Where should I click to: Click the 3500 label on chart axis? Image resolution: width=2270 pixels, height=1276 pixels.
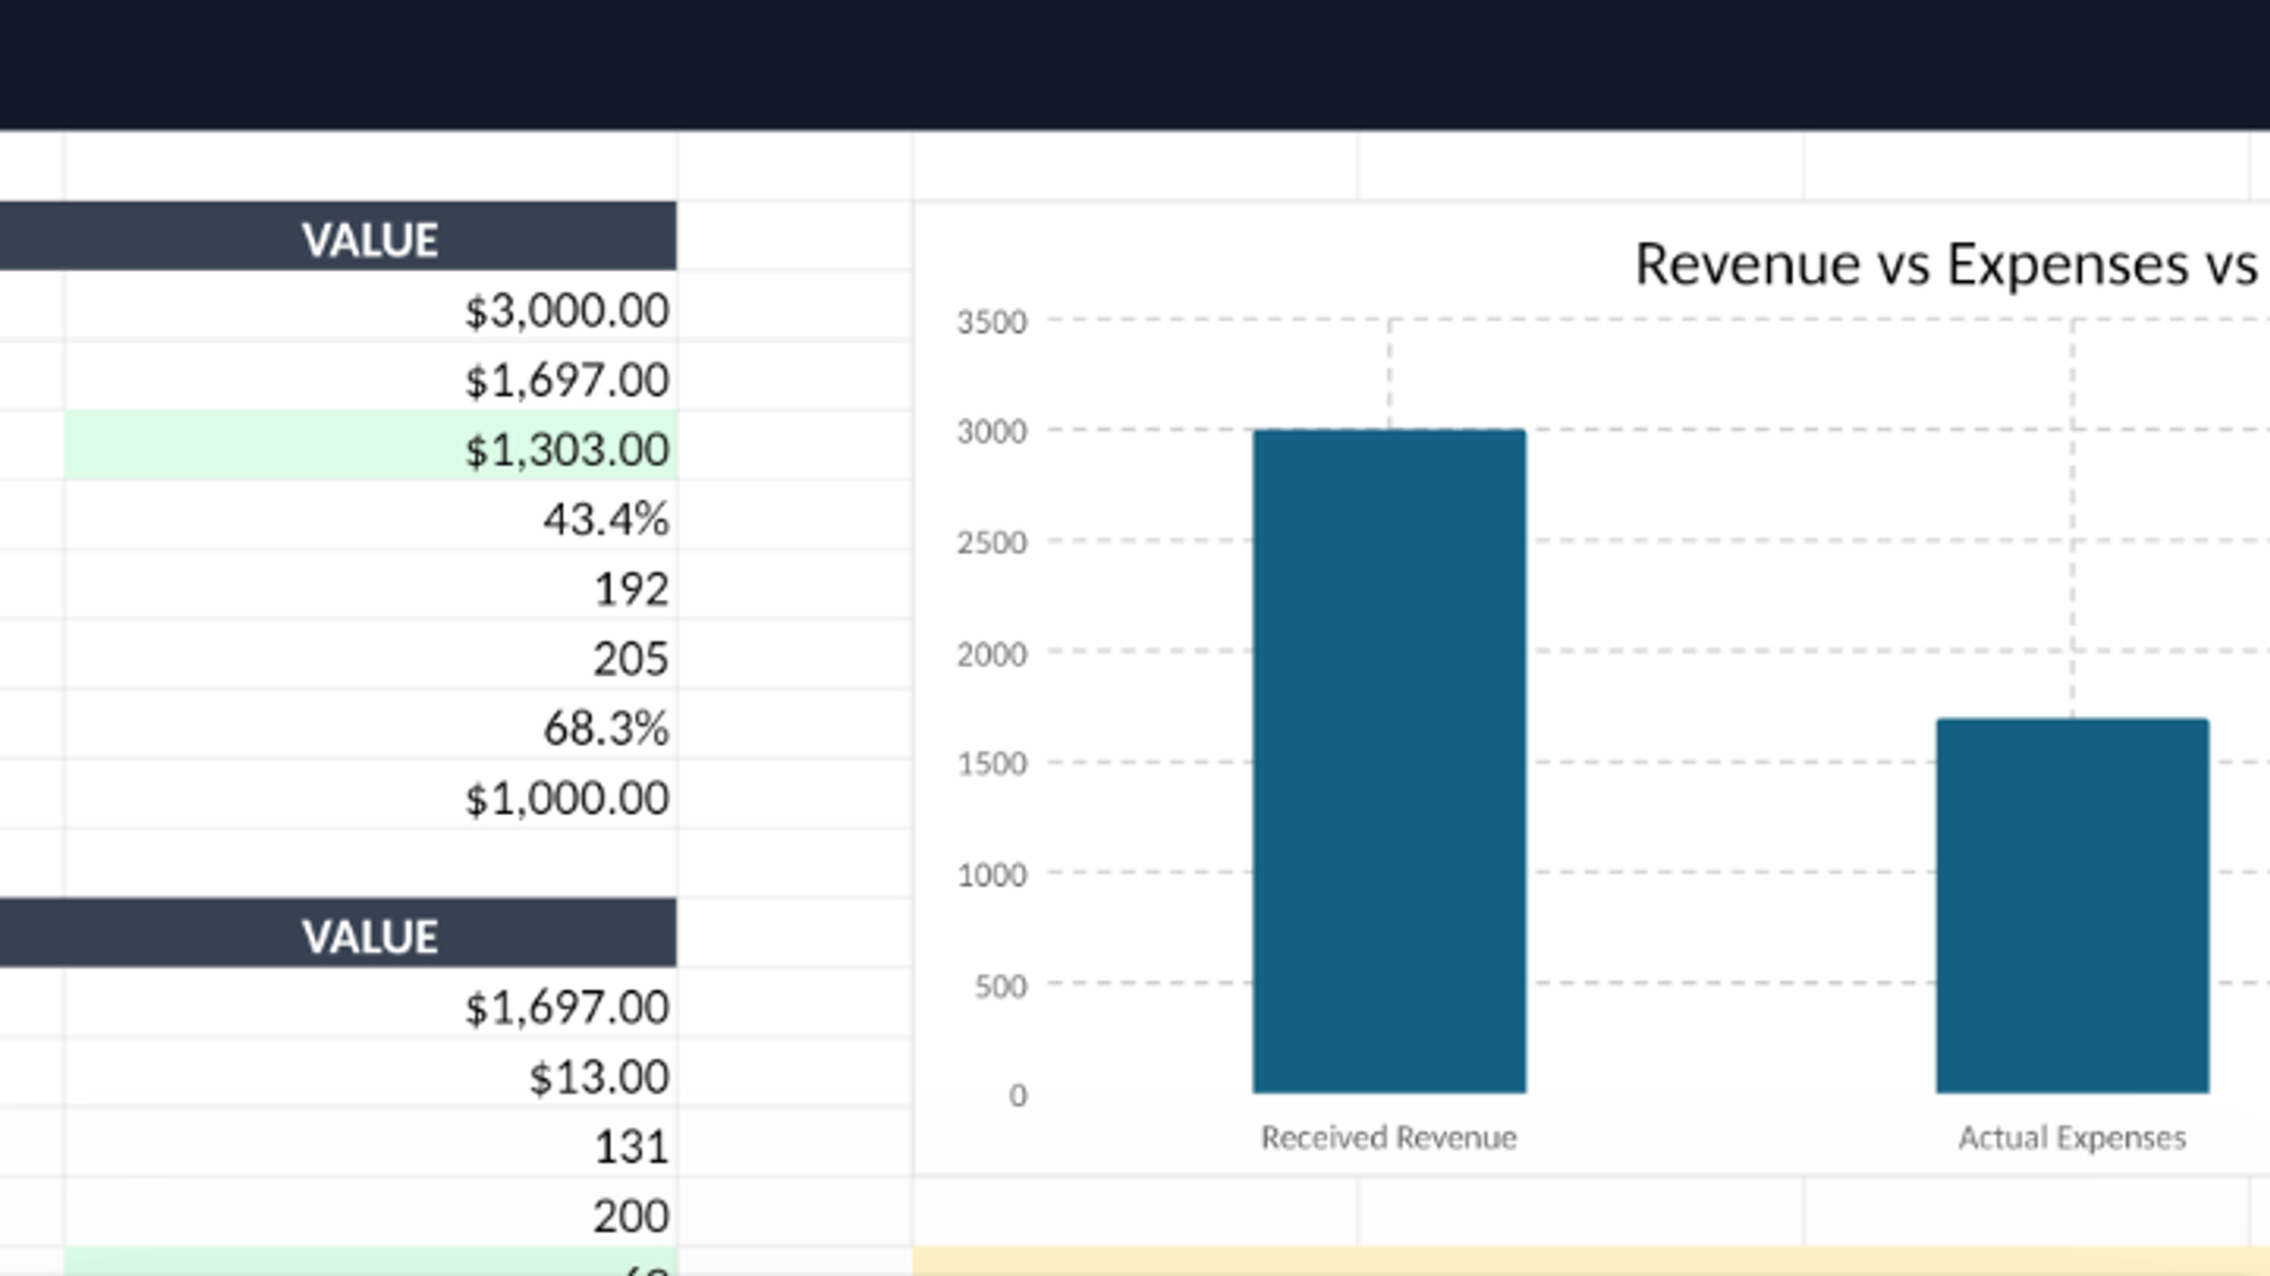tap(991, 322)
